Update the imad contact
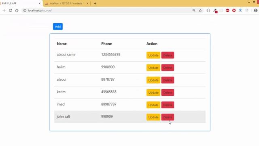 (x=153, y=105)
